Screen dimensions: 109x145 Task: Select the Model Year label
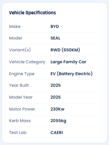pyautogui.click(x=21, y=97)
